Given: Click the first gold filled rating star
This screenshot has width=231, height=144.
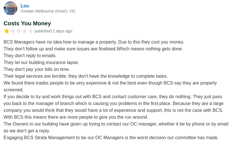Looking at the screenshot, I should tap(7, 31).
